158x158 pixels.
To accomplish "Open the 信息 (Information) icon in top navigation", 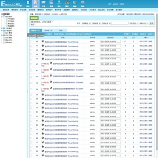I will (36, 4).
